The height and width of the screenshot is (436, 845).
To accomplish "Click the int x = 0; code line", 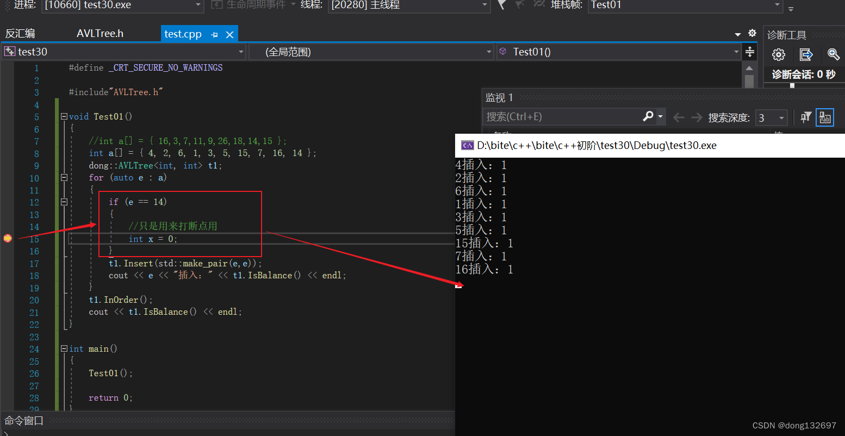I will pyautogui.click(x=153, y=239).
